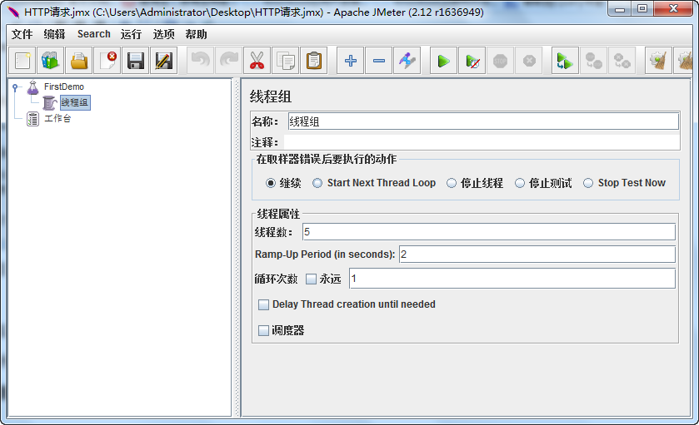Viewport: 699px width, 425px height.
Task: Start the test with green play icon
Action: (x=443, y=61)
